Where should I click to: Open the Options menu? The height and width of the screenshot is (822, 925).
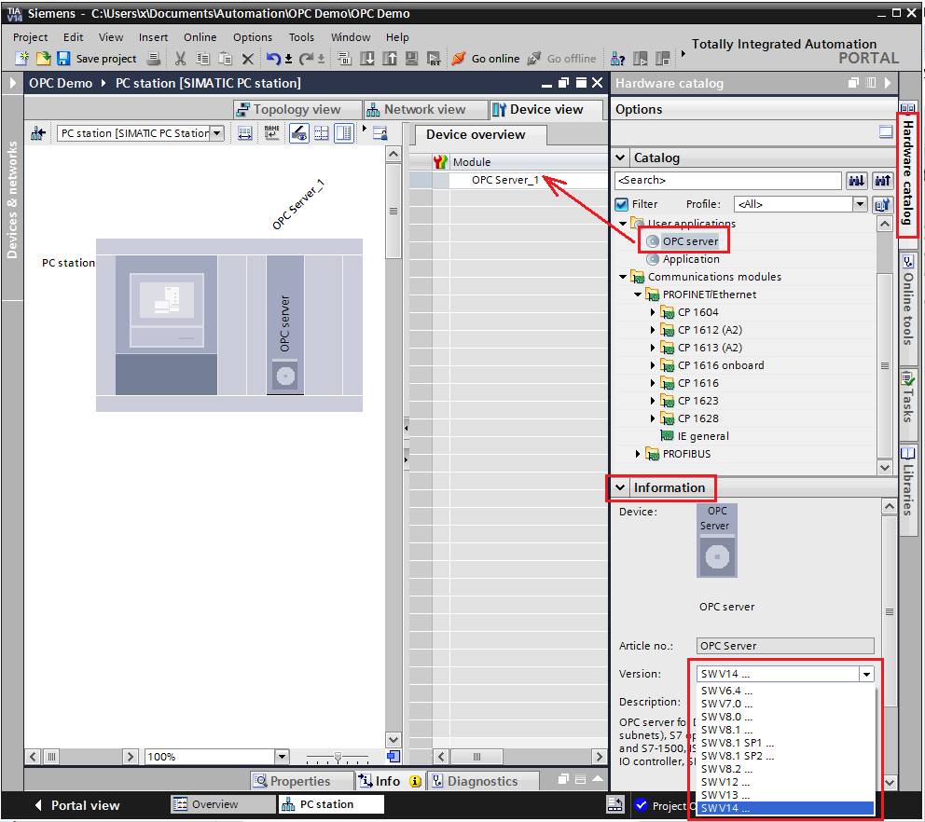coord(253,37)
